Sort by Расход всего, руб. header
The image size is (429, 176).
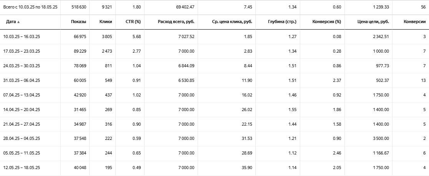click(x=176, y=22)
